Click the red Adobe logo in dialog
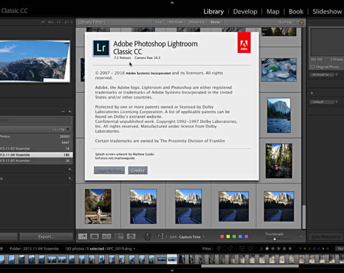The image size is (344, 273). point(244,43)
